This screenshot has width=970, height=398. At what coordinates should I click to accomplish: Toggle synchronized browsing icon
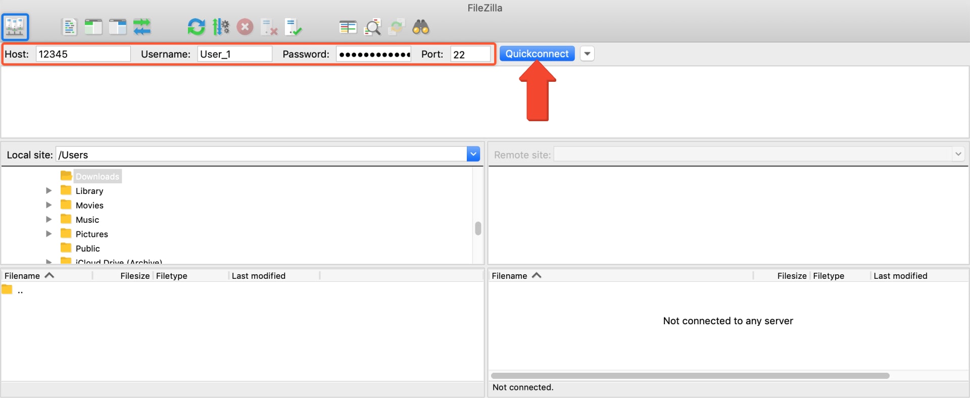[397, 27]
